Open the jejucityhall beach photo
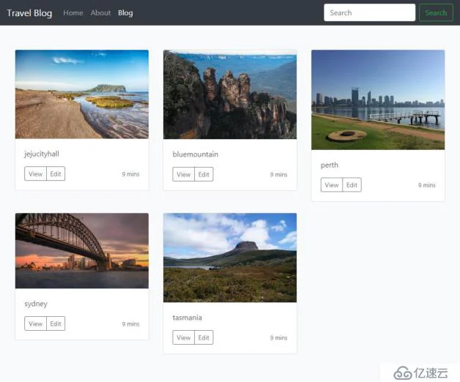460x382 pixels. pos(82,94)
